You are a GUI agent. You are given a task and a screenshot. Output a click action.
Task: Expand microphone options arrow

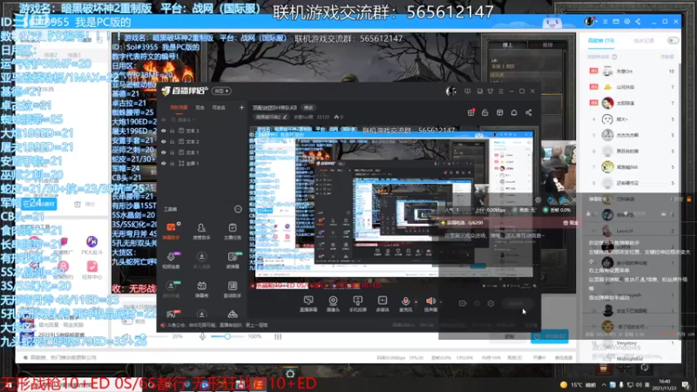point(416,301)
